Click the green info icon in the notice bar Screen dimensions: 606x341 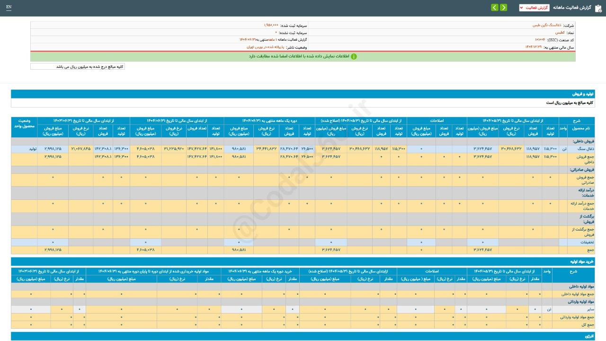(x=354, y=56)
